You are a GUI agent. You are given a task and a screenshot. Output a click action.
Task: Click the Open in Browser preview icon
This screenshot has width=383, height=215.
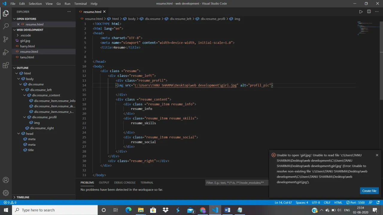tap(361, 12)
